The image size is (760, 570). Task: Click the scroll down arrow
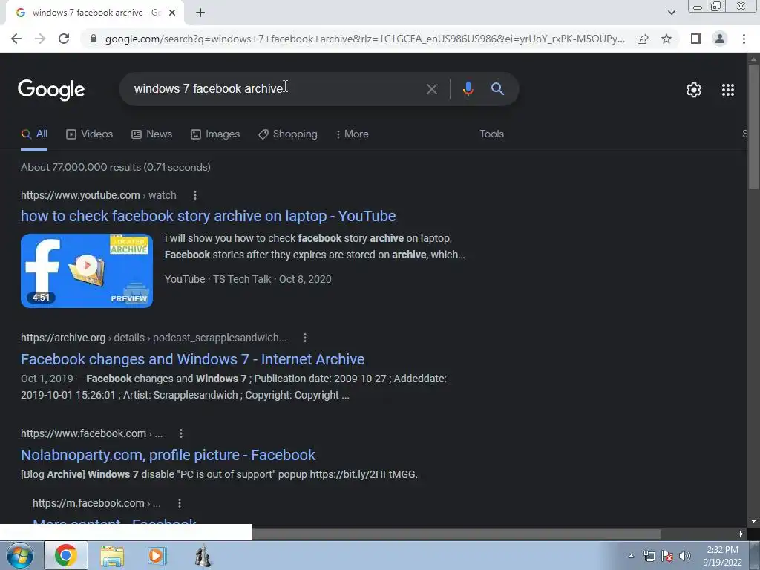(x=753, y=521)
